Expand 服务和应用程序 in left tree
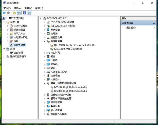 pos(4,57)
